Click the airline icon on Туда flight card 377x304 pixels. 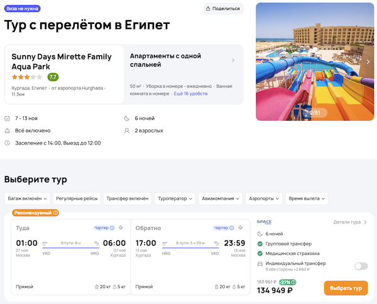[x=121, y=228]
